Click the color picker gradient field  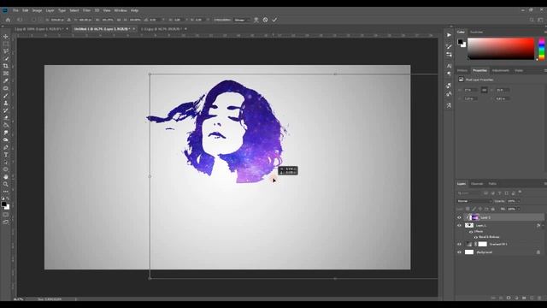(501, 49)
